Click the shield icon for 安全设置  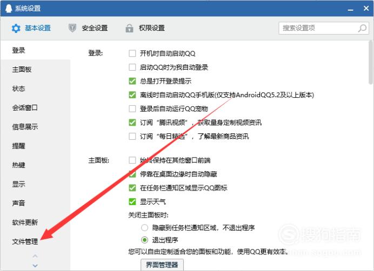click(72, 28)
